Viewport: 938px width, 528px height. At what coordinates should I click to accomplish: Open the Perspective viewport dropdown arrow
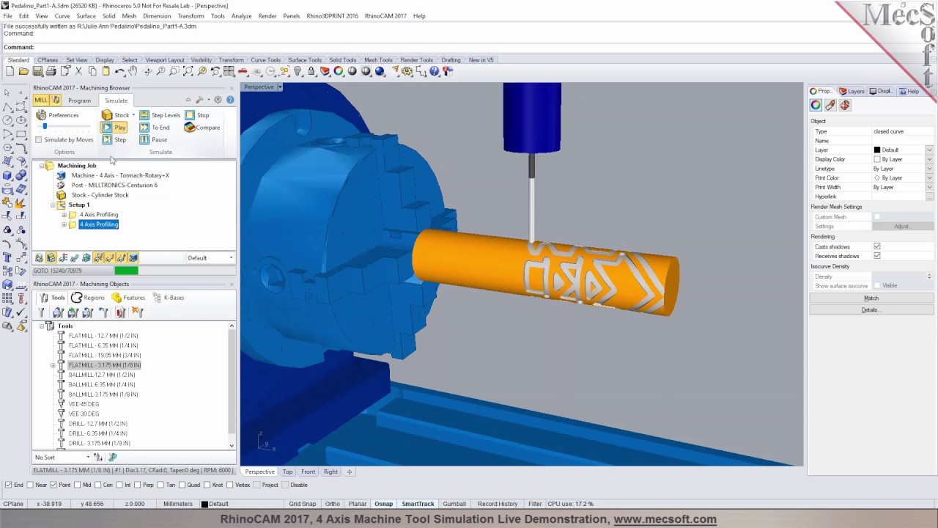click(x=279, y=87)
